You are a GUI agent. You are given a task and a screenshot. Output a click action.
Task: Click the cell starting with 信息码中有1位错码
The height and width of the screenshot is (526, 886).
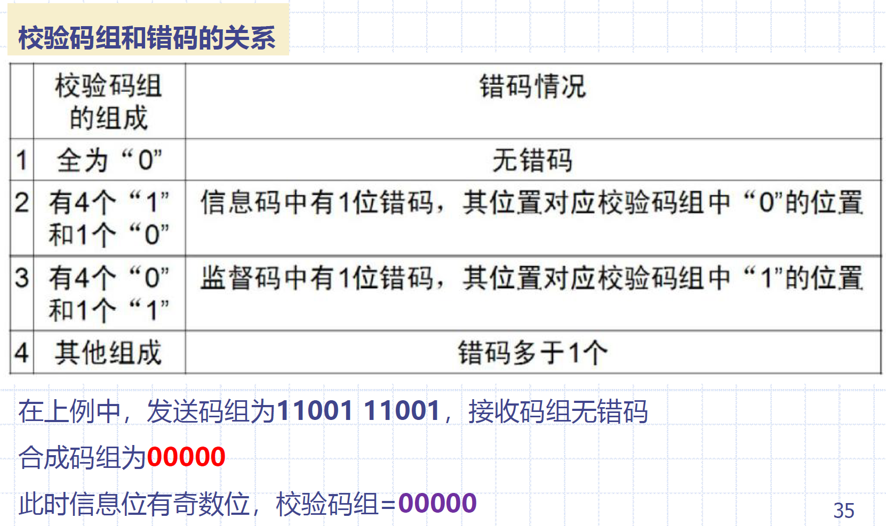533,218
